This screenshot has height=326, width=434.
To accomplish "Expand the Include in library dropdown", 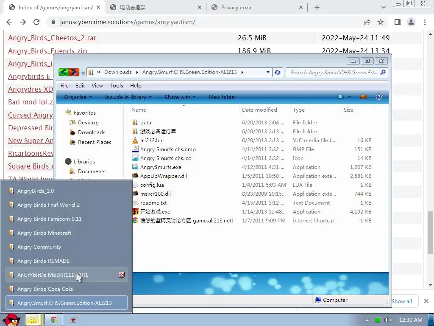I will [150, 97].
